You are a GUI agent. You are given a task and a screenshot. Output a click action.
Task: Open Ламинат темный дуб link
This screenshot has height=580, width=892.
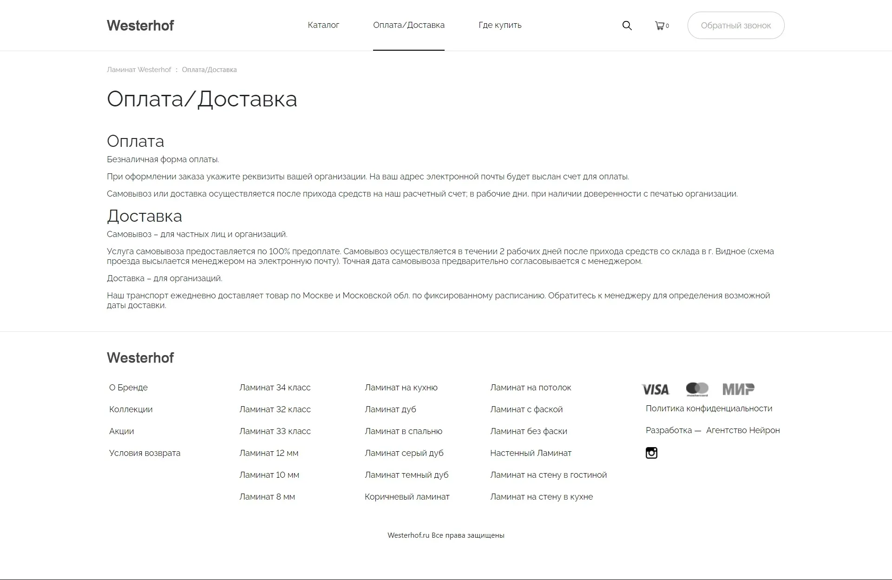(407, 475)
